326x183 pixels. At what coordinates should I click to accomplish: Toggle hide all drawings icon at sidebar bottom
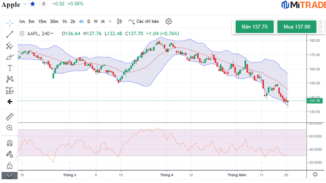click(10, 176)
